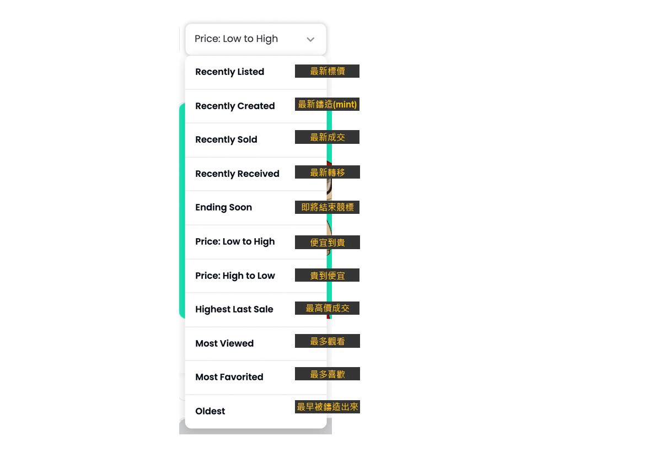
Task: Select Highest Last Sale option
Action: (256, 310)
